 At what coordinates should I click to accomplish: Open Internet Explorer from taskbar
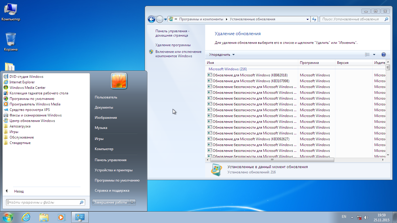pyautogui.click(x=26, y=217)
